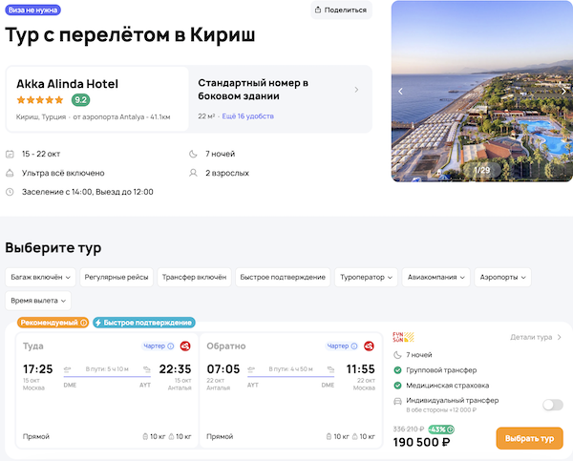This screenshot has height=461, width=573.
Task: Expand the Туроператор dropdown
Action: pos(366,277)
